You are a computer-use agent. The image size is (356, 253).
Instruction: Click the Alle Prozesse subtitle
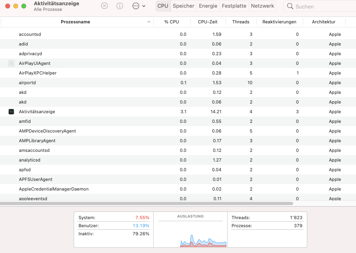pyautogui.click(x=48, y=9)
